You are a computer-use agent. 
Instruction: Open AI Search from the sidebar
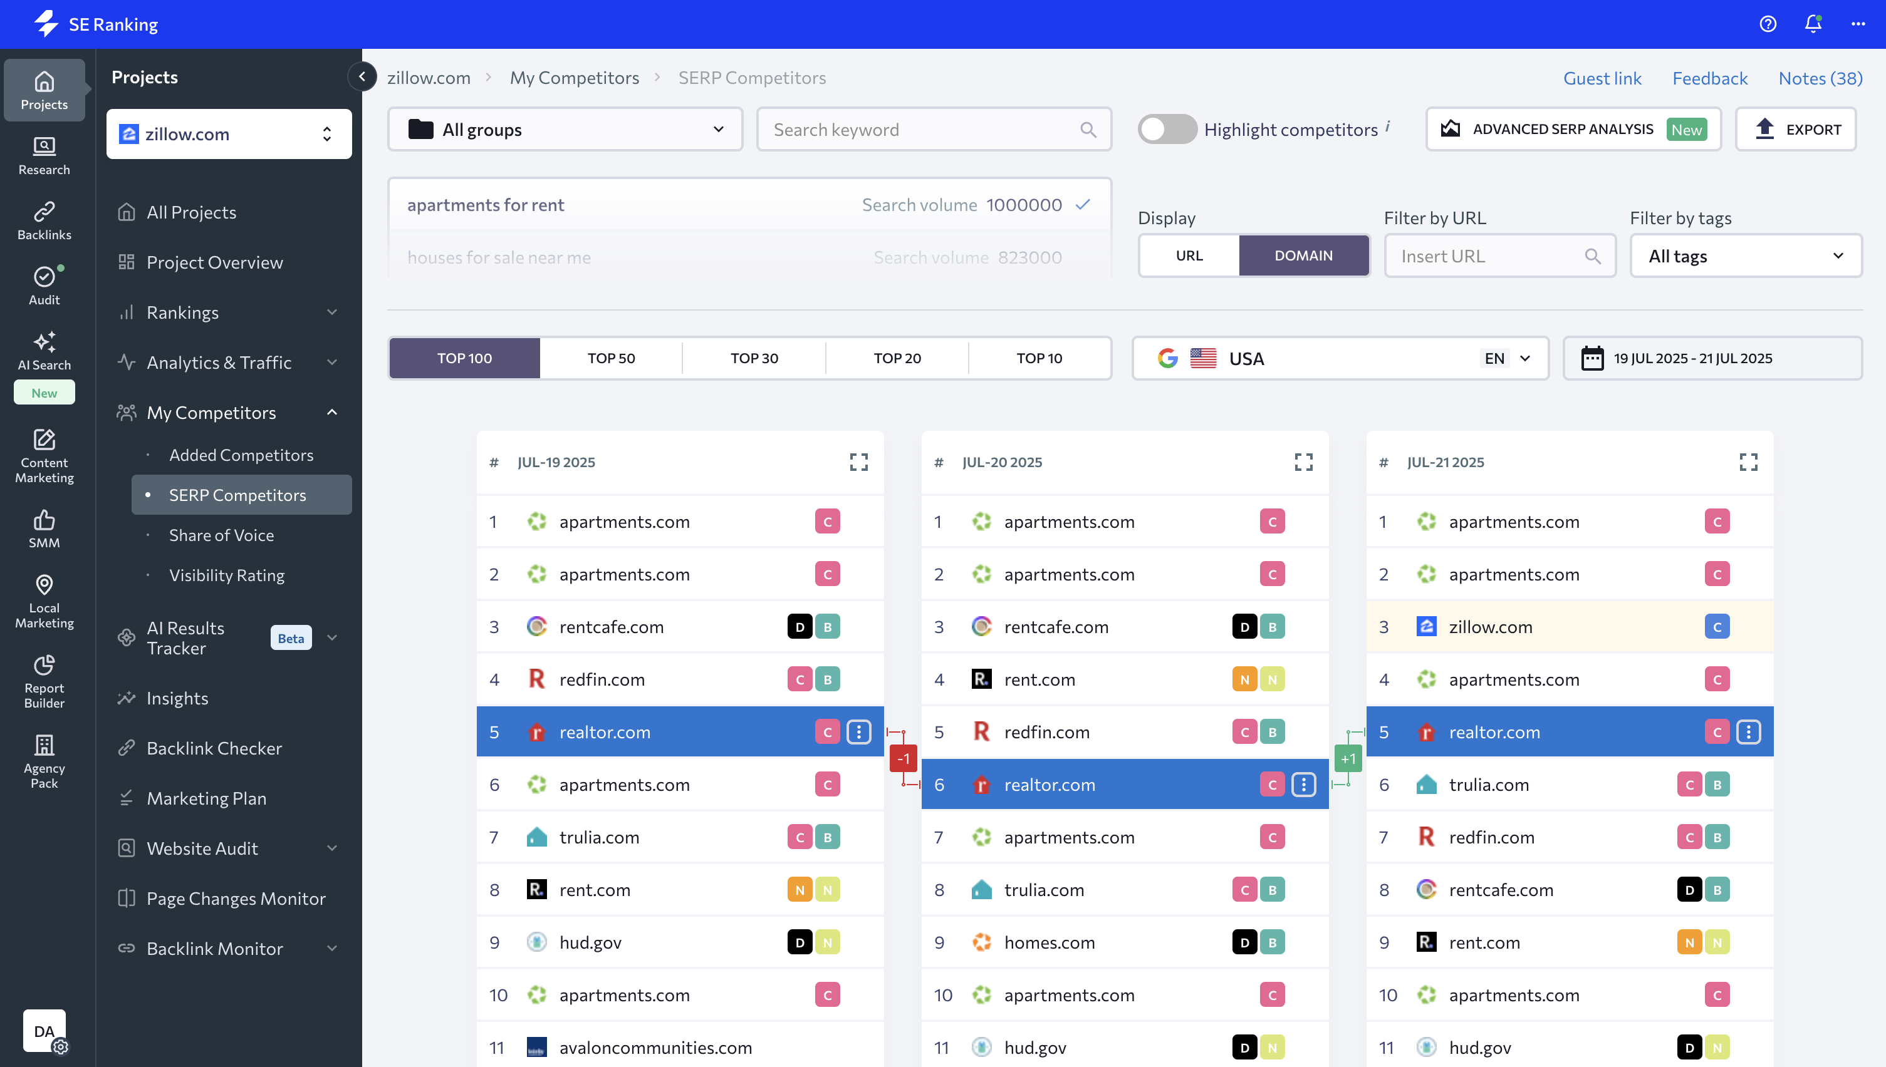point(44,350)
